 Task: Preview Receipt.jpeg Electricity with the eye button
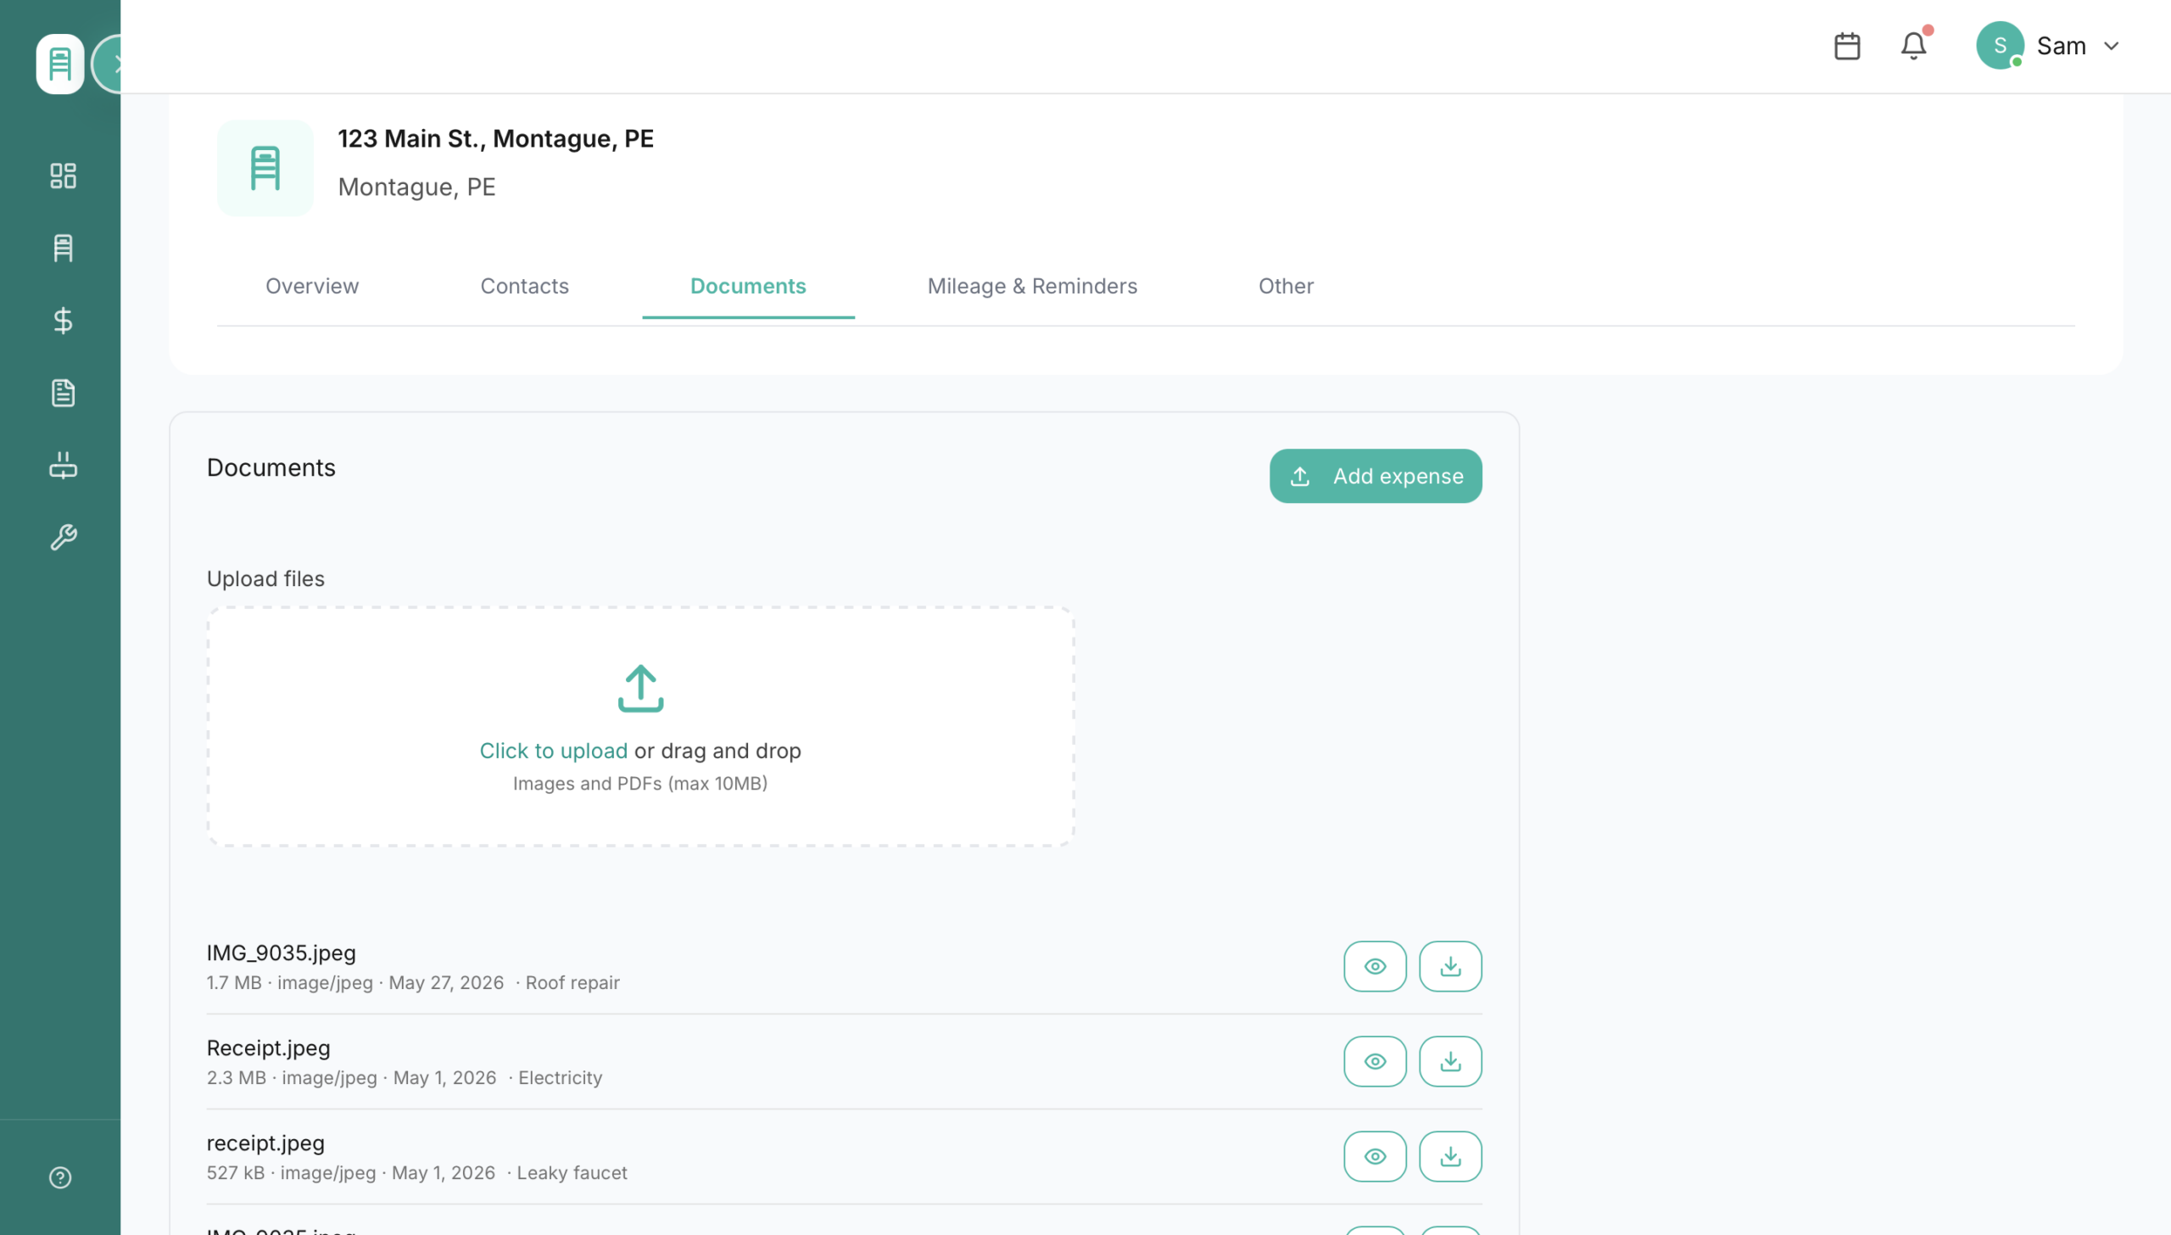(1375, 1061)
